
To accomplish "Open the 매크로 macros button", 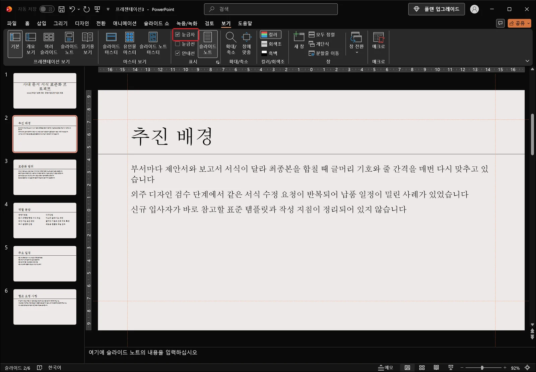I will (379, 41).
